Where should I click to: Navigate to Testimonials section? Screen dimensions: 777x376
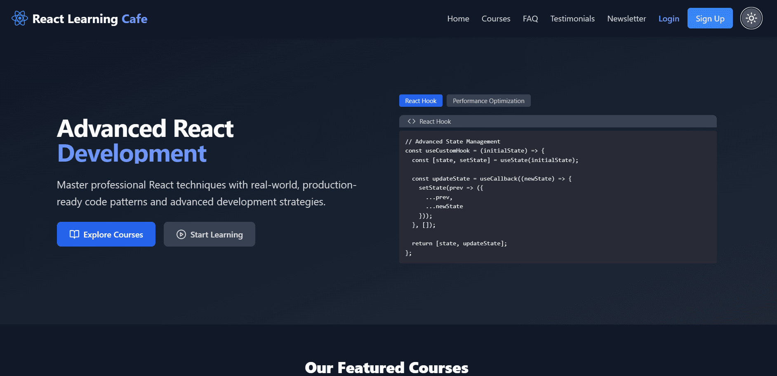[572, 19]
